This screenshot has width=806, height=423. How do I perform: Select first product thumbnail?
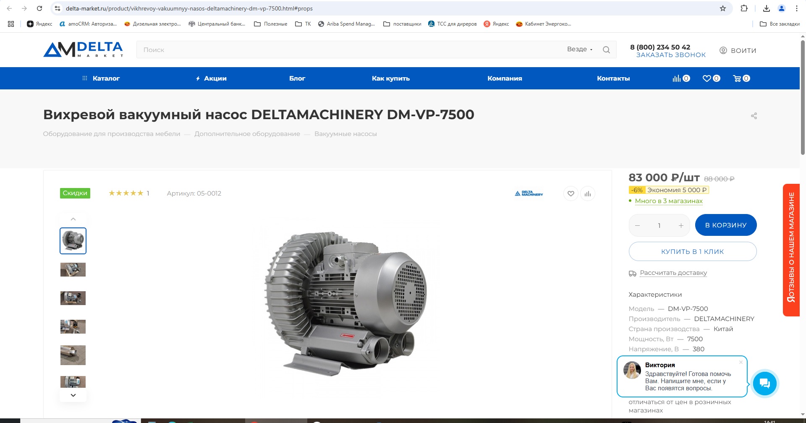pyautogui.click(x=73, y=241)
